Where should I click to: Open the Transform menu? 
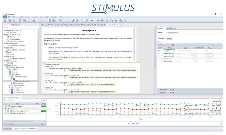coord(35,17)
